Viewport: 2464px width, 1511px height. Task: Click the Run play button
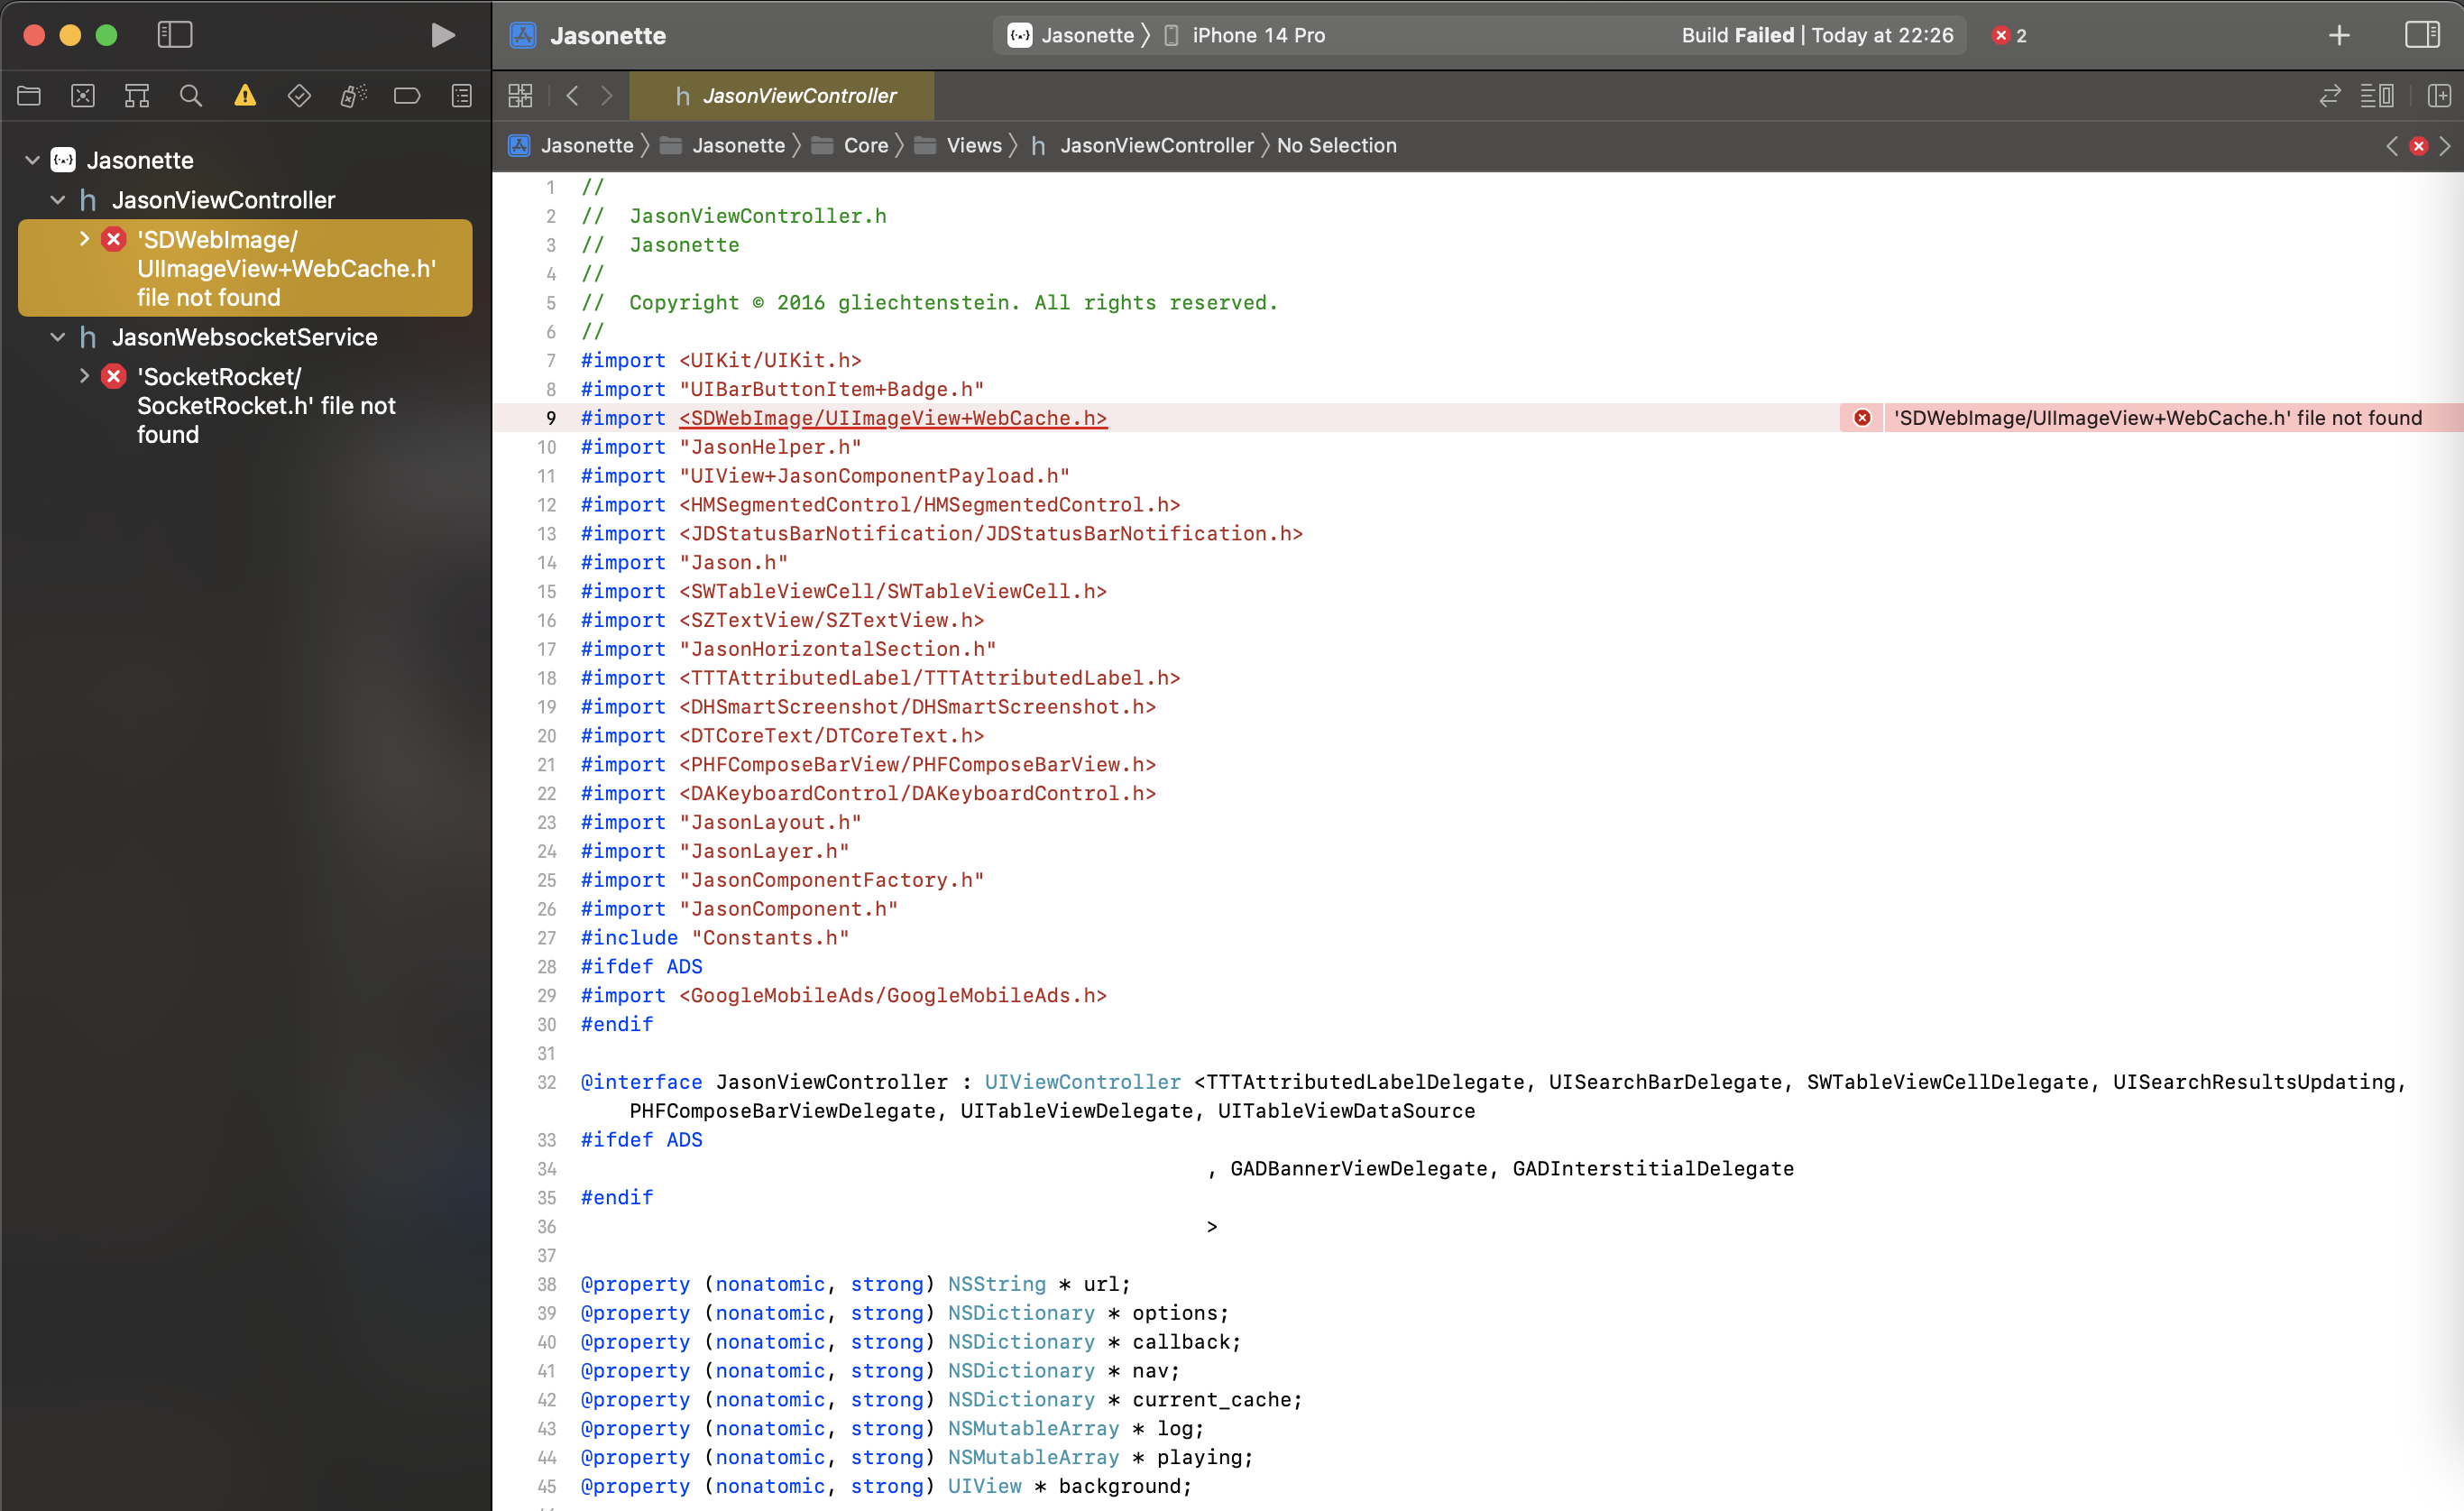[x=442, y=35]
